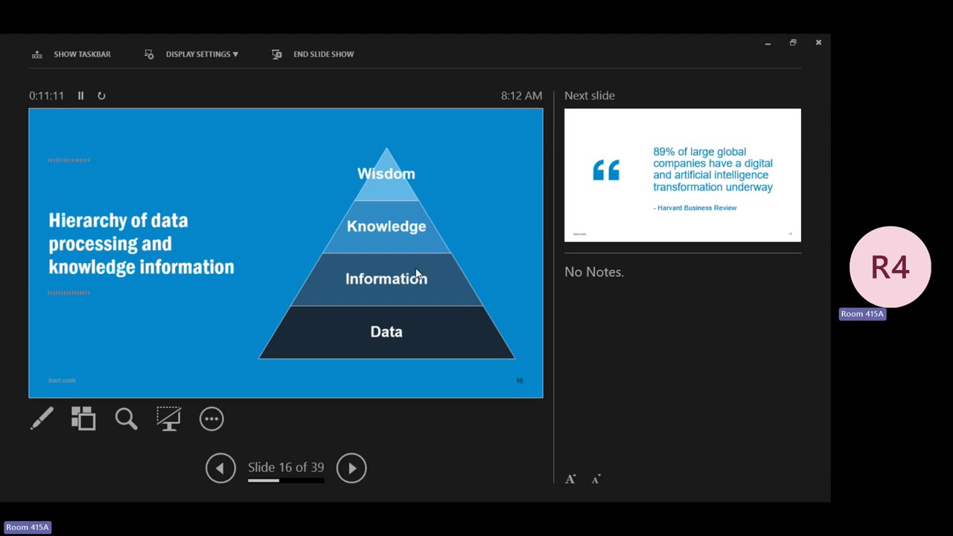Click the Slide 16 of 39 counter
953x536 pixels.
286,468
